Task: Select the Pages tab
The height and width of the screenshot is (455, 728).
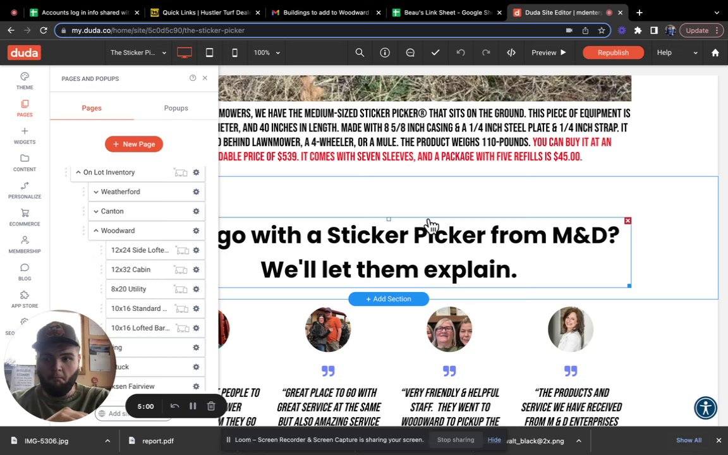Action: coord(92,108)
